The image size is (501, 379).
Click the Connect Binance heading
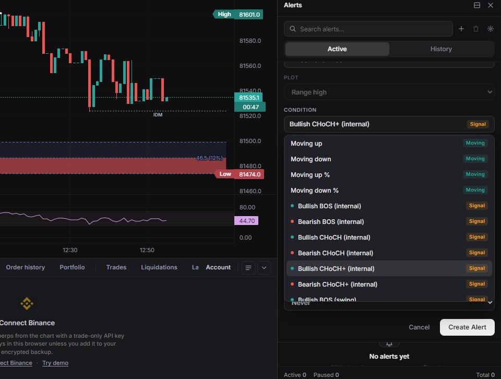coord(27,323)
